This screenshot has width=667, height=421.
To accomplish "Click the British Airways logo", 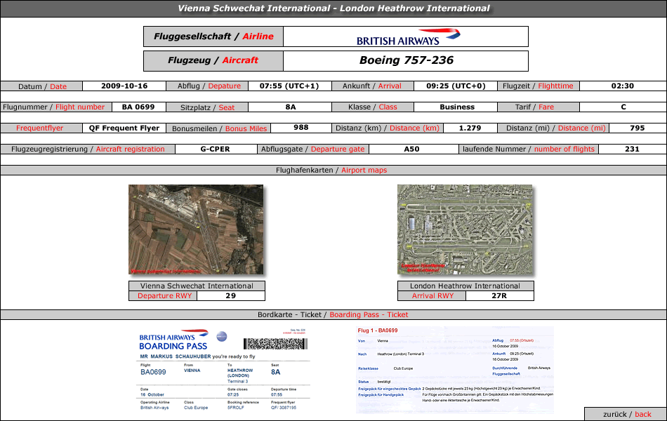I will (408, 36).
